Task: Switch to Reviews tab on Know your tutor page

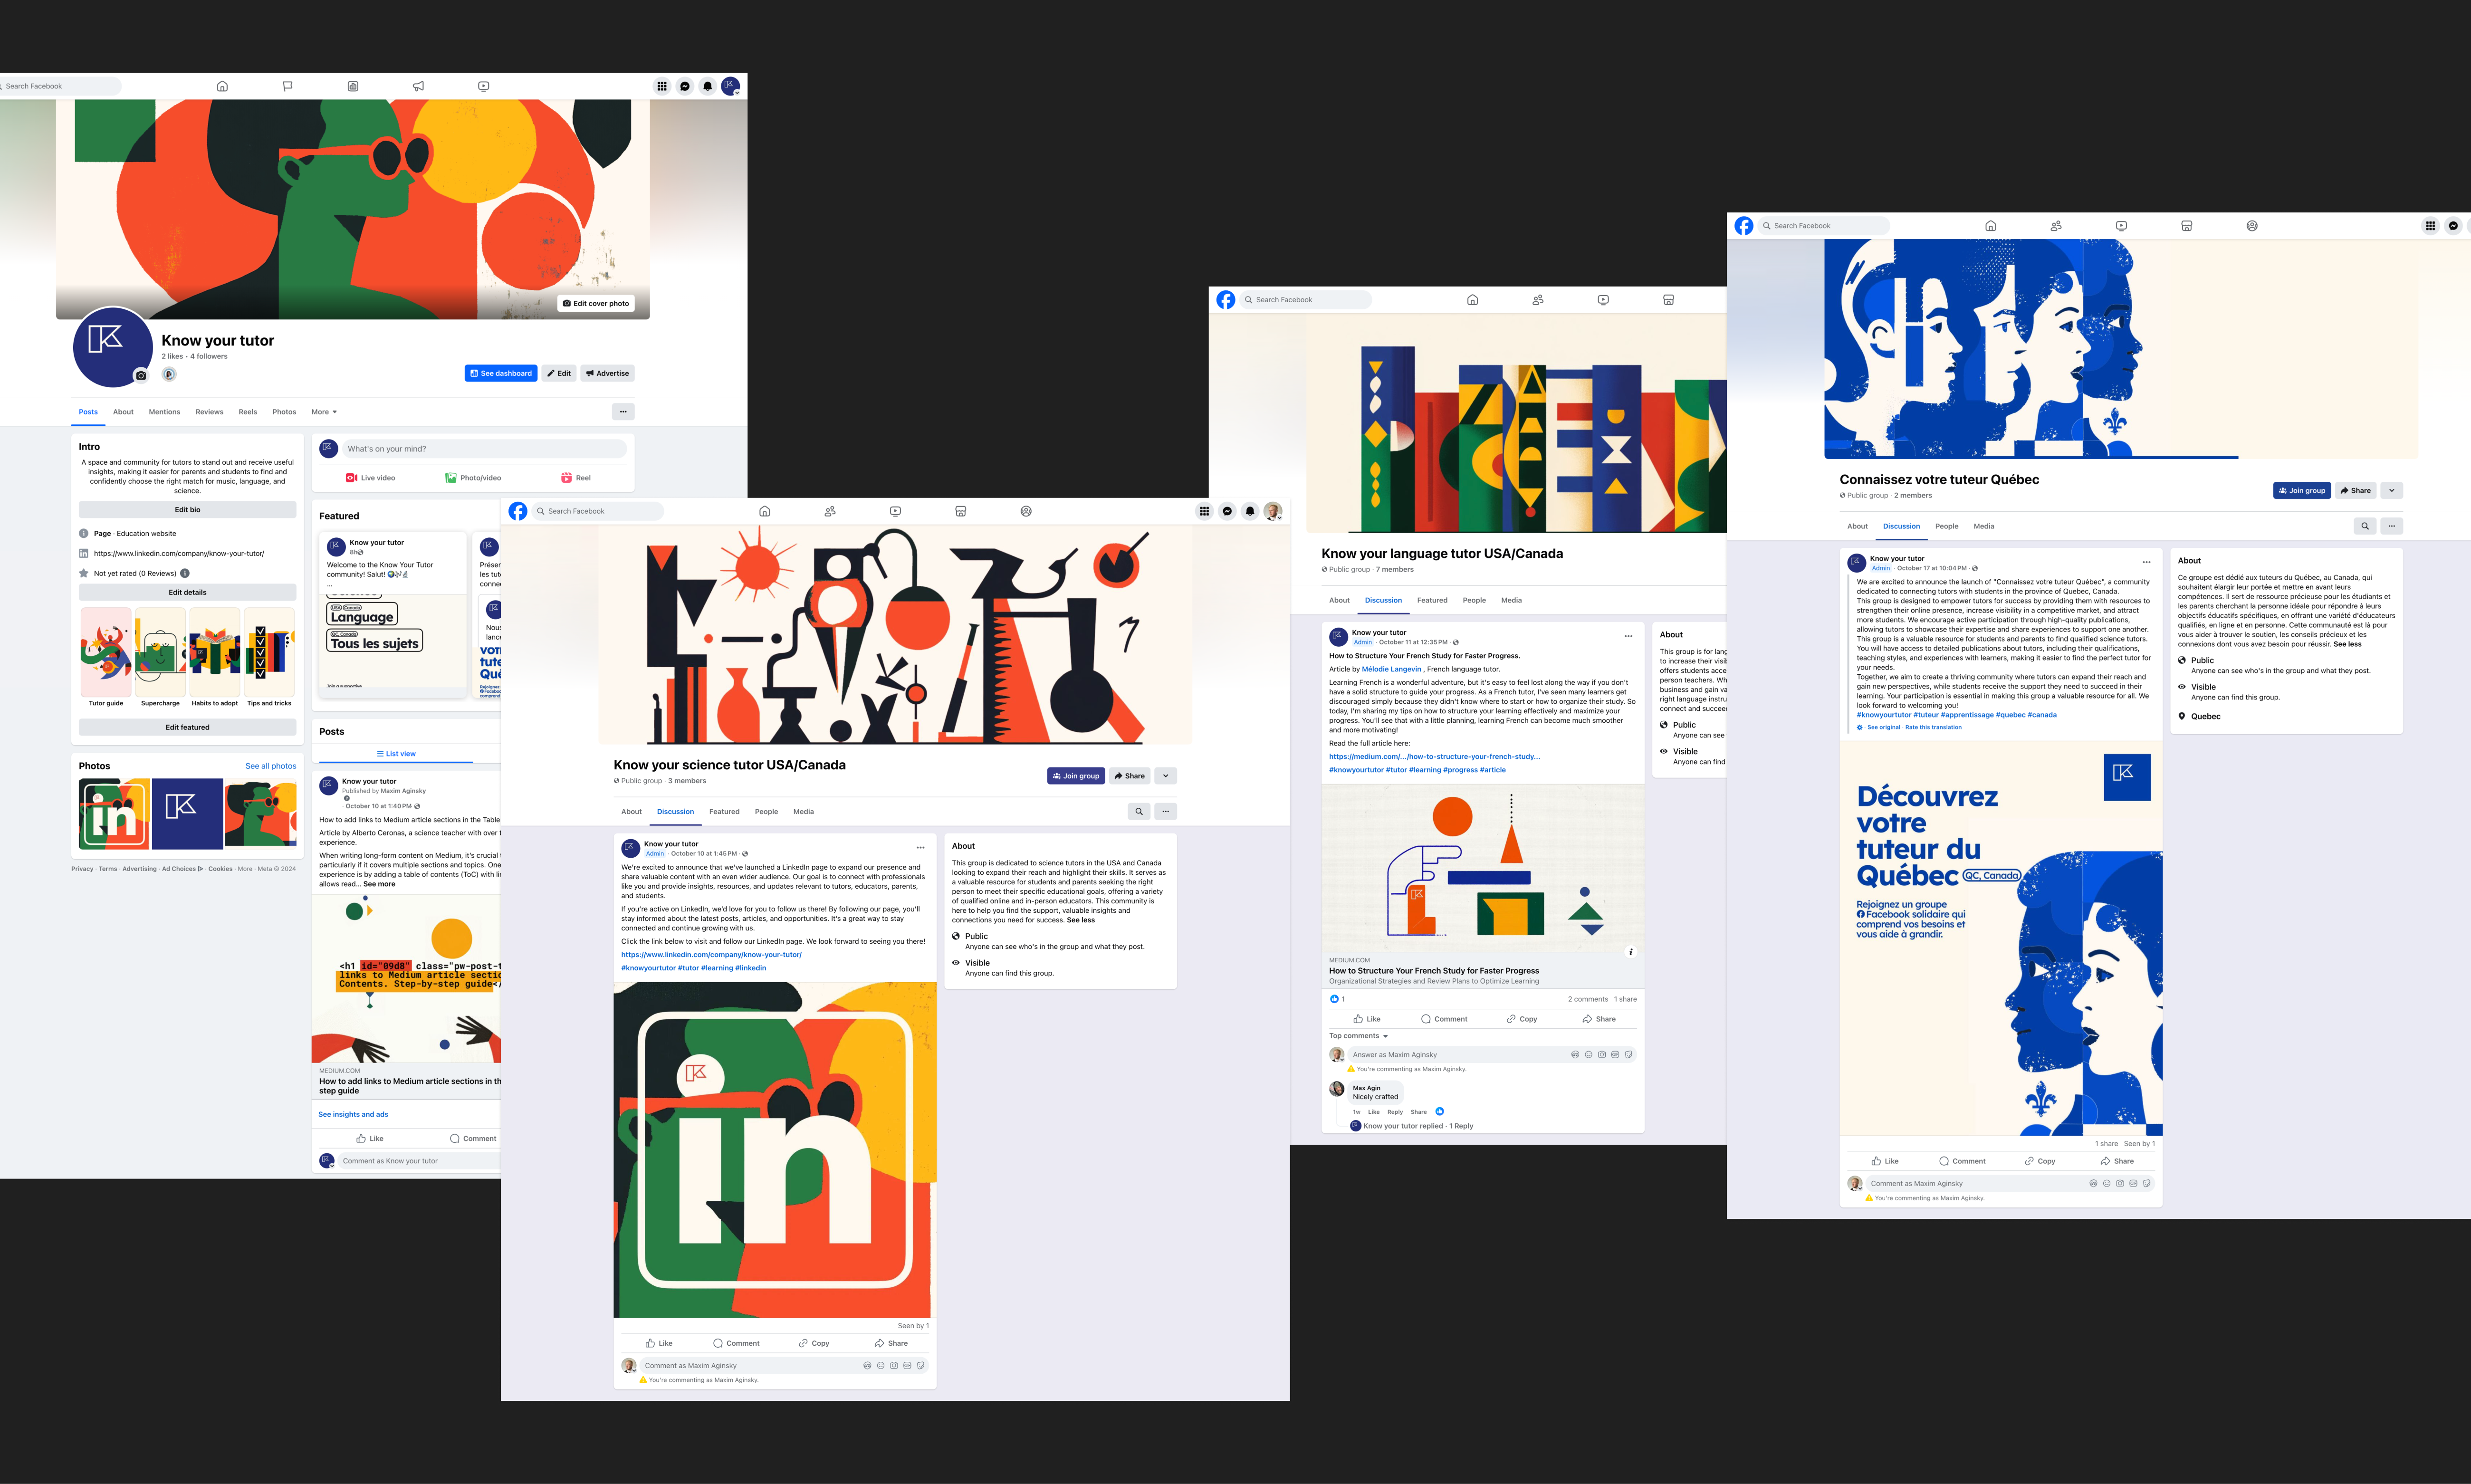Action: (x=209, y=412)
